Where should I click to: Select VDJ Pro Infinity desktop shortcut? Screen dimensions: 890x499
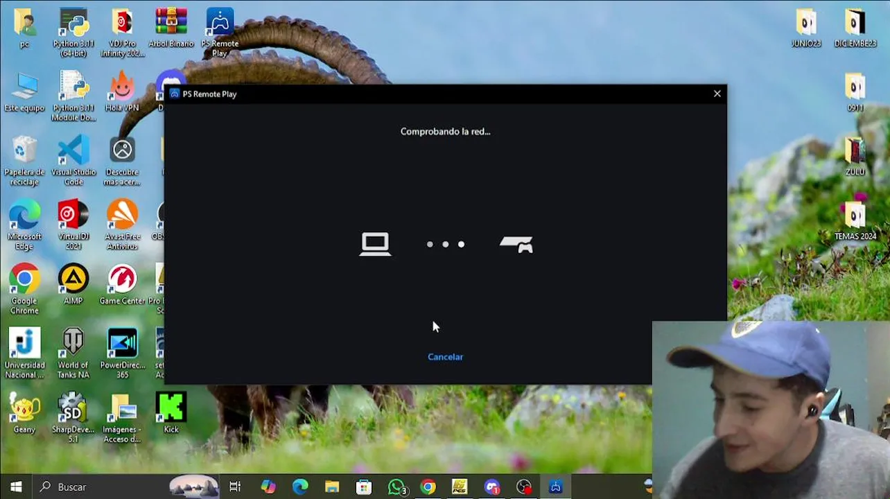point(123,33)
